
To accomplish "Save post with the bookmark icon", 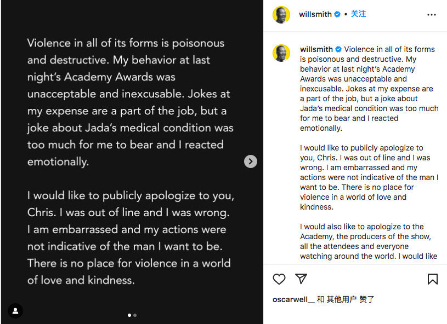I will coord(432,279).
